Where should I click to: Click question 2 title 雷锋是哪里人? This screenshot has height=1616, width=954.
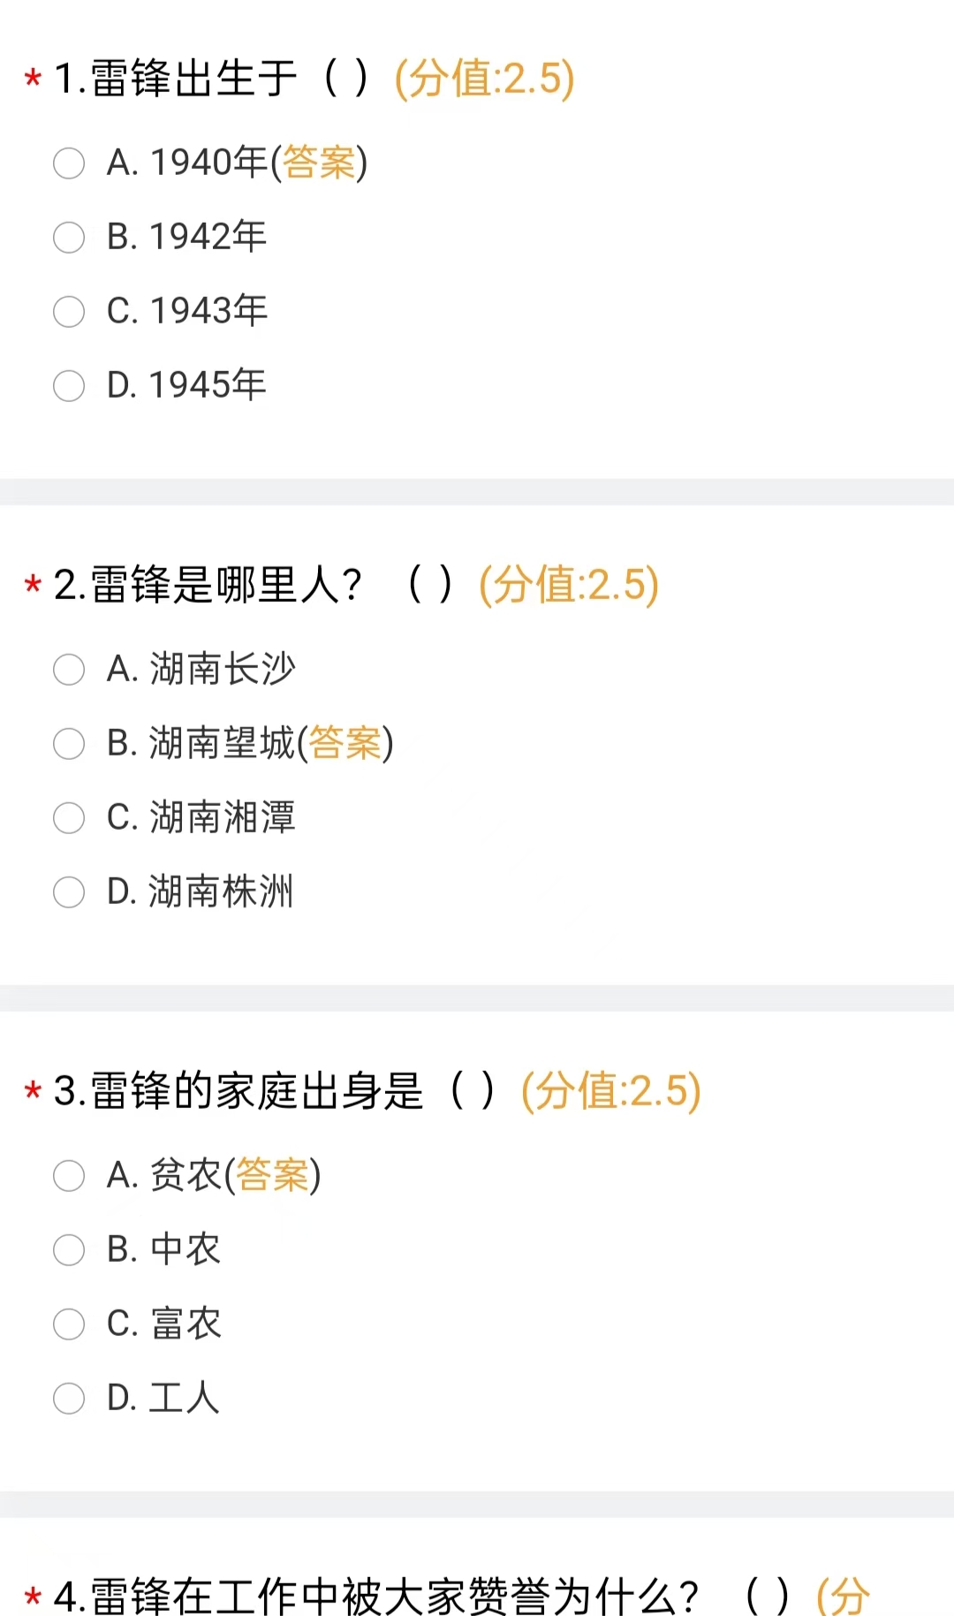point(225,585)
